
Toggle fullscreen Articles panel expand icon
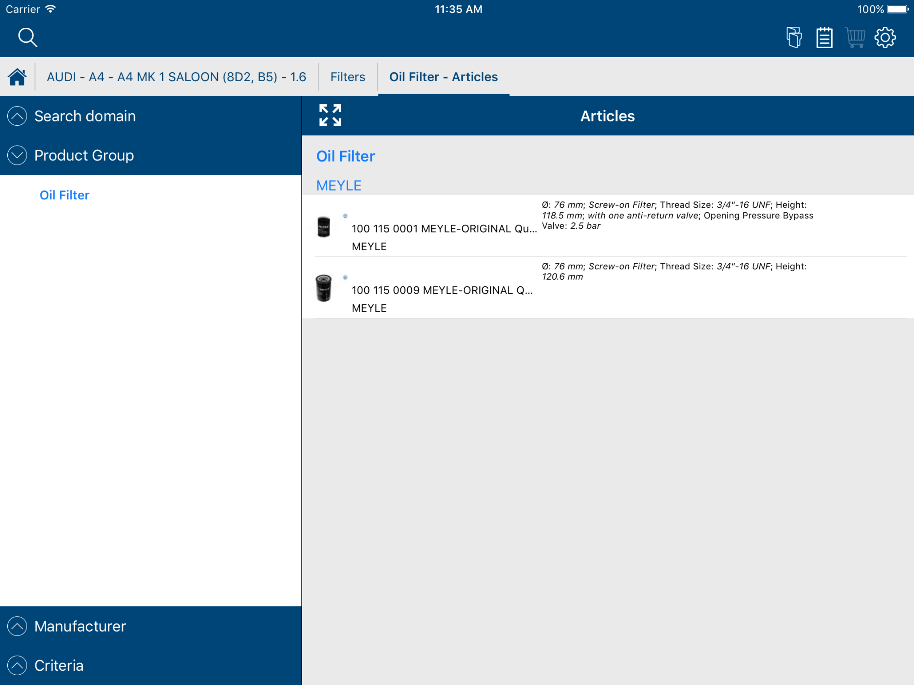(x=330, y=115)
